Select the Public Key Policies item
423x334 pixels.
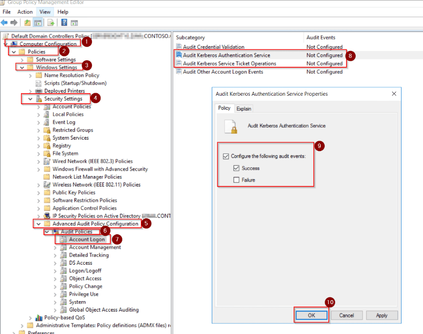click(74, 192)
